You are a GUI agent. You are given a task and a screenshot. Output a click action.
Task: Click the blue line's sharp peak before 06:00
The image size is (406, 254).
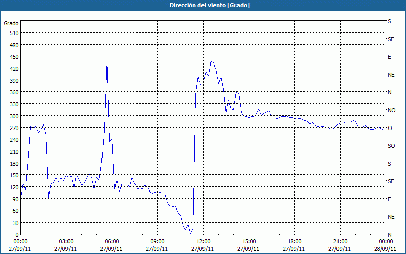click(x=107, y=59)
